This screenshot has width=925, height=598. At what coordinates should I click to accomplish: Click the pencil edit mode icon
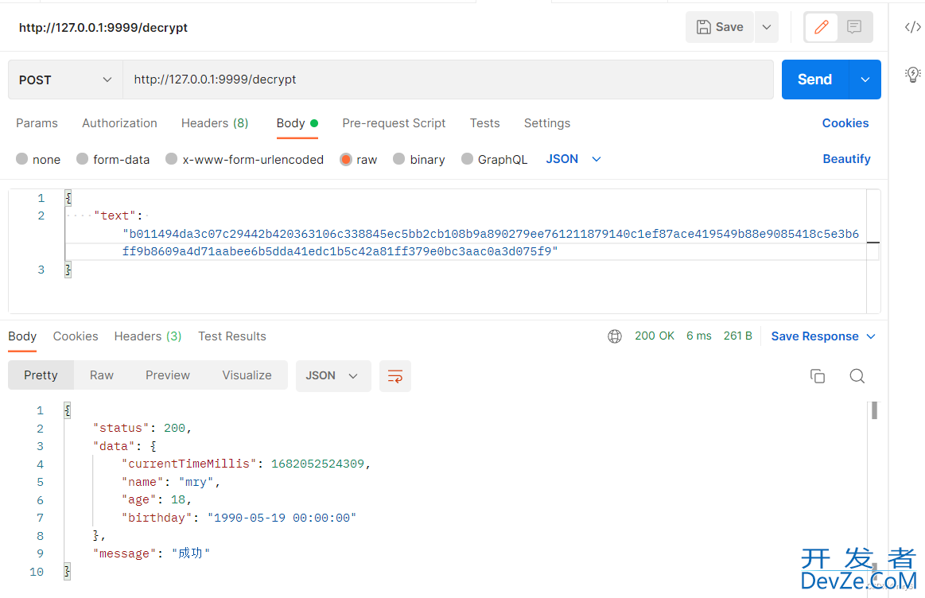click(x=821, y=27)
